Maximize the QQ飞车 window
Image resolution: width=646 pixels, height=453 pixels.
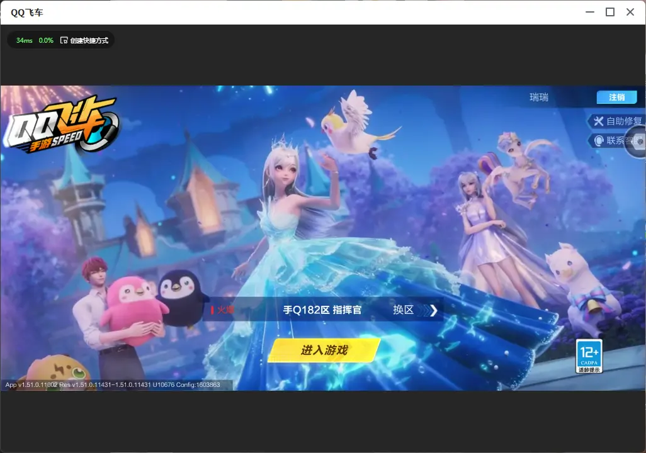click(x=610, y=12)
